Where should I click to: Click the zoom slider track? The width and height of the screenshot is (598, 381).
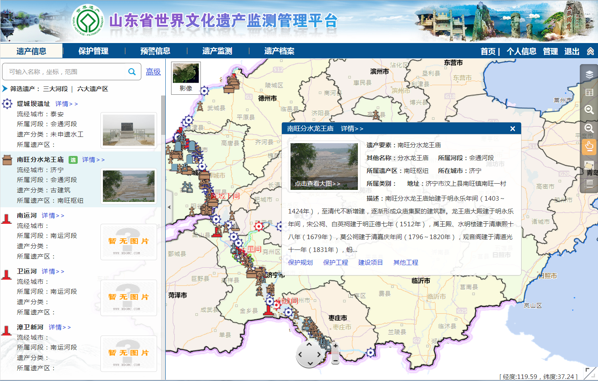click(x=335, y=353)
